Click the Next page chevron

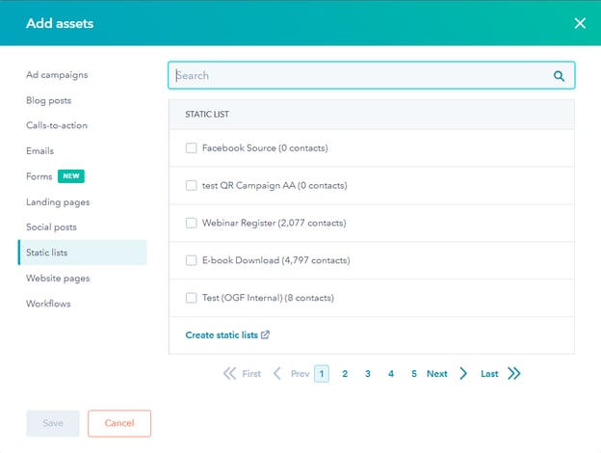click(x=463, y=374)
